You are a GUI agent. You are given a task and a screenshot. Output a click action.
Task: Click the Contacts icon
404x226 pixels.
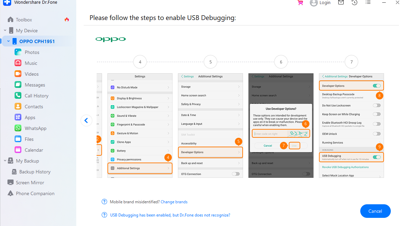point(18,106)
